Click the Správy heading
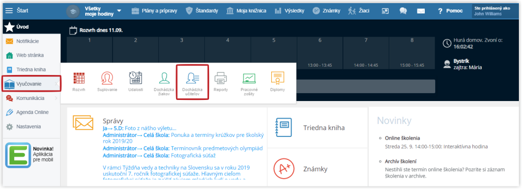The width and height of the screenshot is (522, 189). 113,121
